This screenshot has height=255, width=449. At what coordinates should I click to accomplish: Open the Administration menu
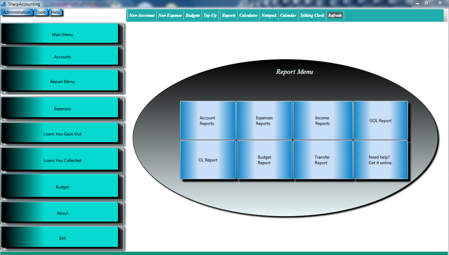(17, 12)
